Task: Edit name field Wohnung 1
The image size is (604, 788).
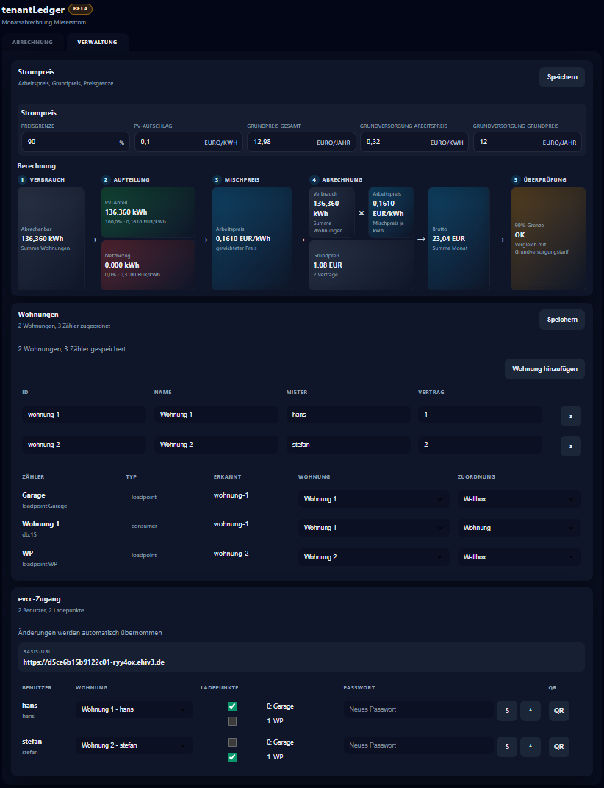Action: (216, 415)
